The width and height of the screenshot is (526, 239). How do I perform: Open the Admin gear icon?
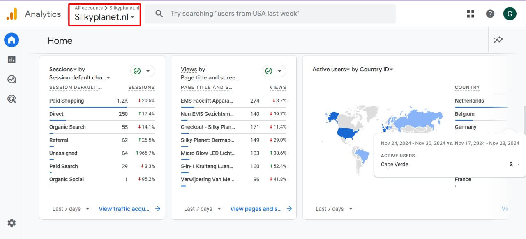(12, 223)
